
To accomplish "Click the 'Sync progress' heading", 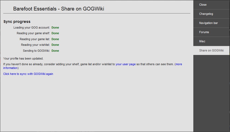I will pos(17,22).
